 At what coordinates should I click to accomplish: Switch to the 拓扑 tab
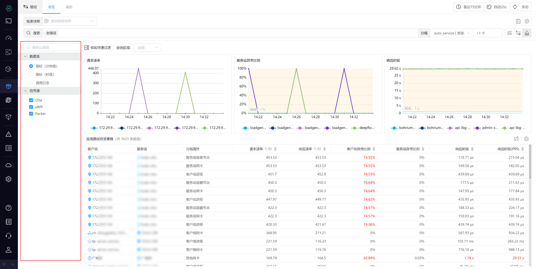(69, 7)
